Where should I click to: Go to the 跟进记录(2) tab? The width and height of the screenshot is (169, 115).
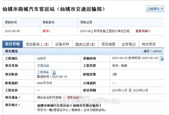[85, 44]
